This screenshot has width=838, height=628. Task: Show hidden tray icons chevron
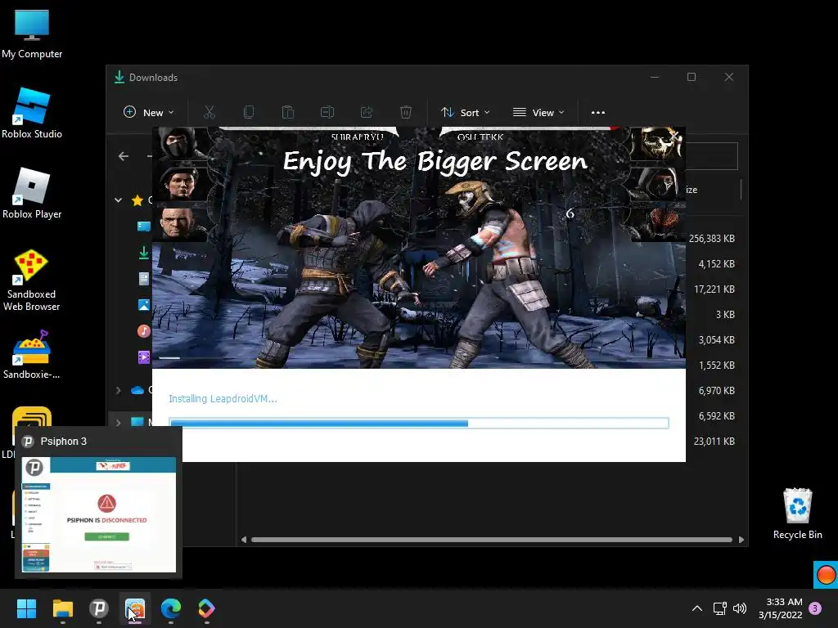[x=697, y=608]
